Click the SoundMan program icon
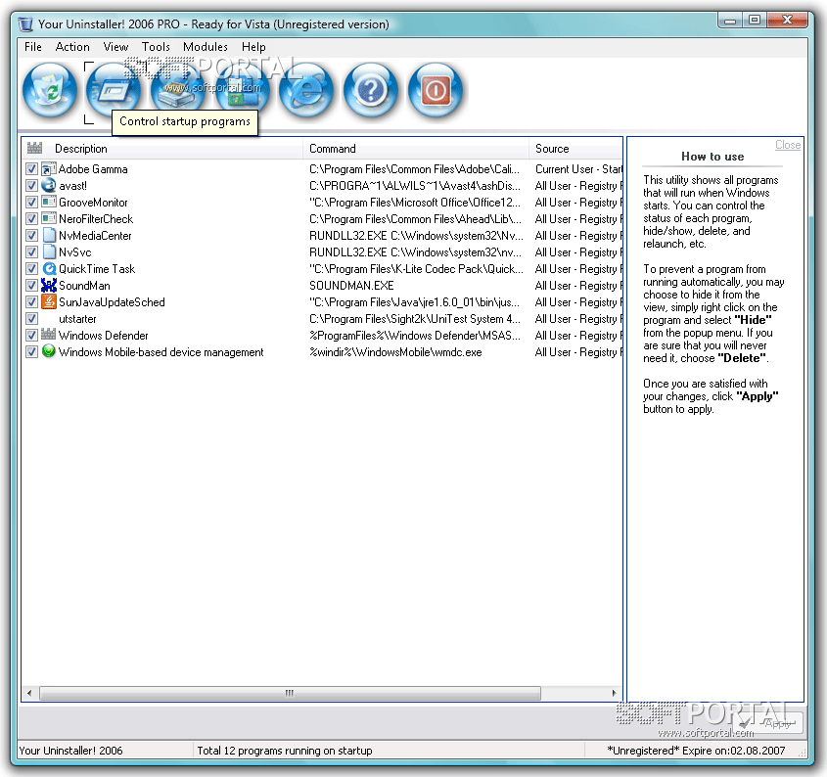Viewport: 827px width, 777px height. tap(49, 286)
